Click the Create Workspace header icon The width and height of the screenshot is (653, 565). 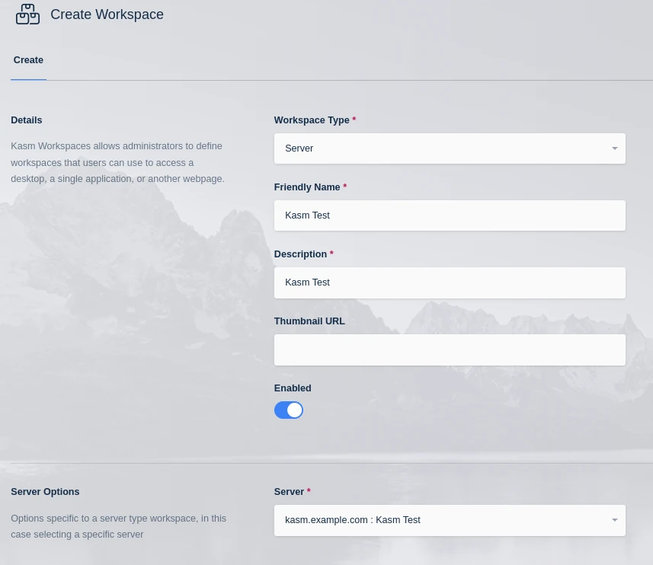tap(27, 14)
